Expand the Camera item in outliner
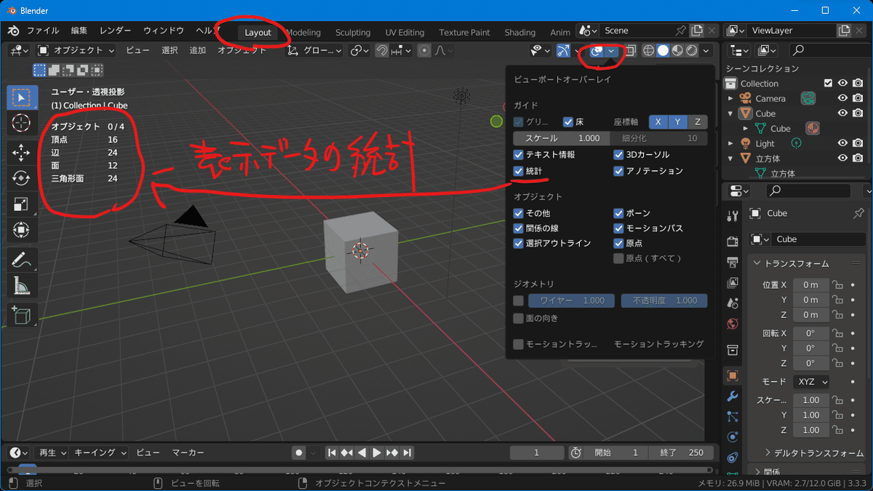Screen dimensions: 873x491 coord(731,98)
